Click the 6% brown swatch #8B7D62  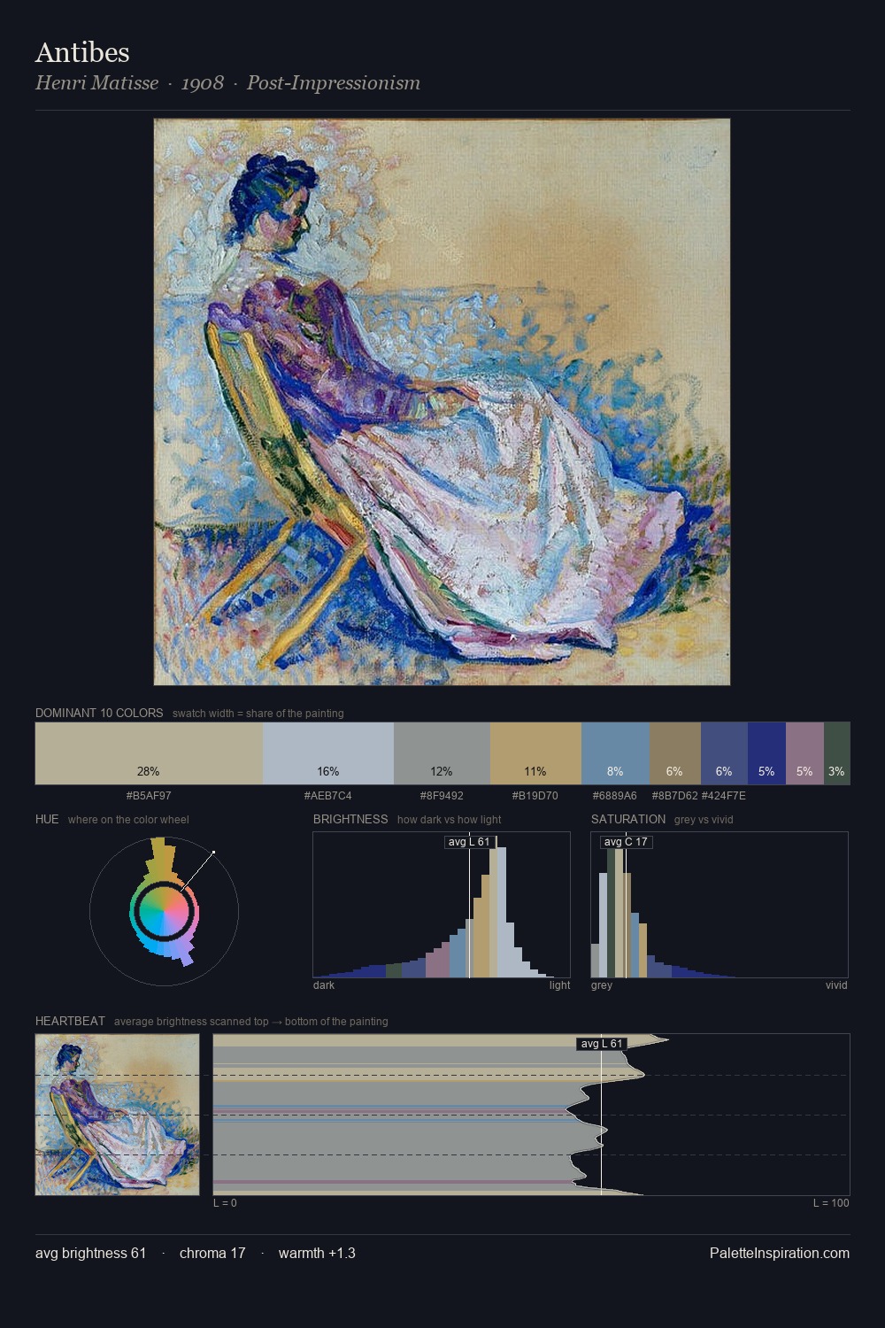[675, 753]
